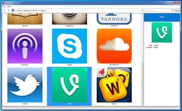Viewport: 182px width, 111px height.
Task: Click the device icon in address bar
Action: (13, 10)
